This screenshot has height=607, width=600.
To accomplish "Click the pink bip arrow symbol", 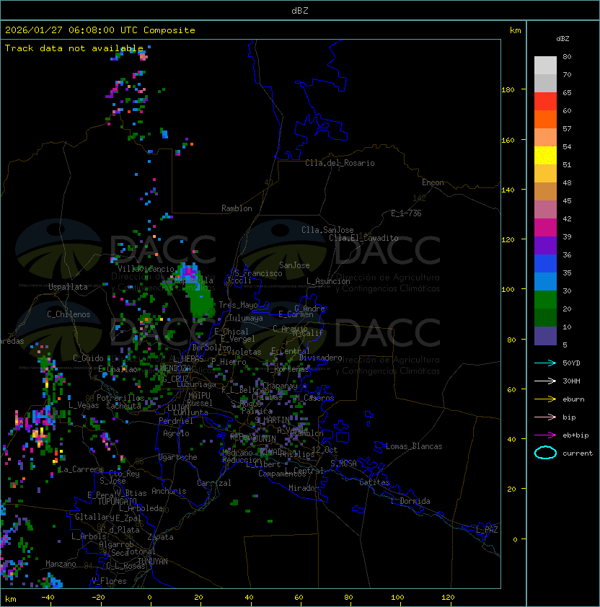I will click(x=545, y=417).
